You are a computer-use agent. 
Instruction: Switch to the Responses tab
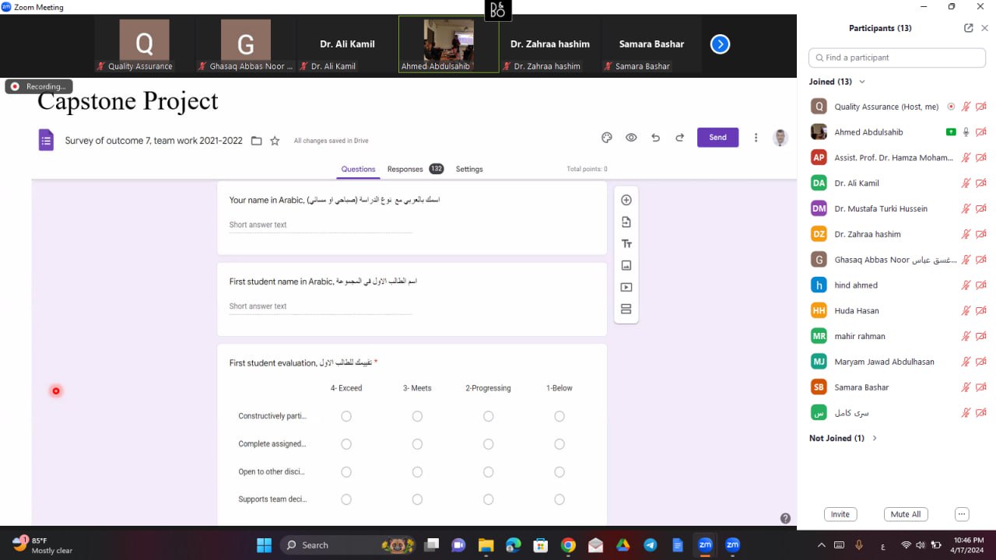coord(405,169)
